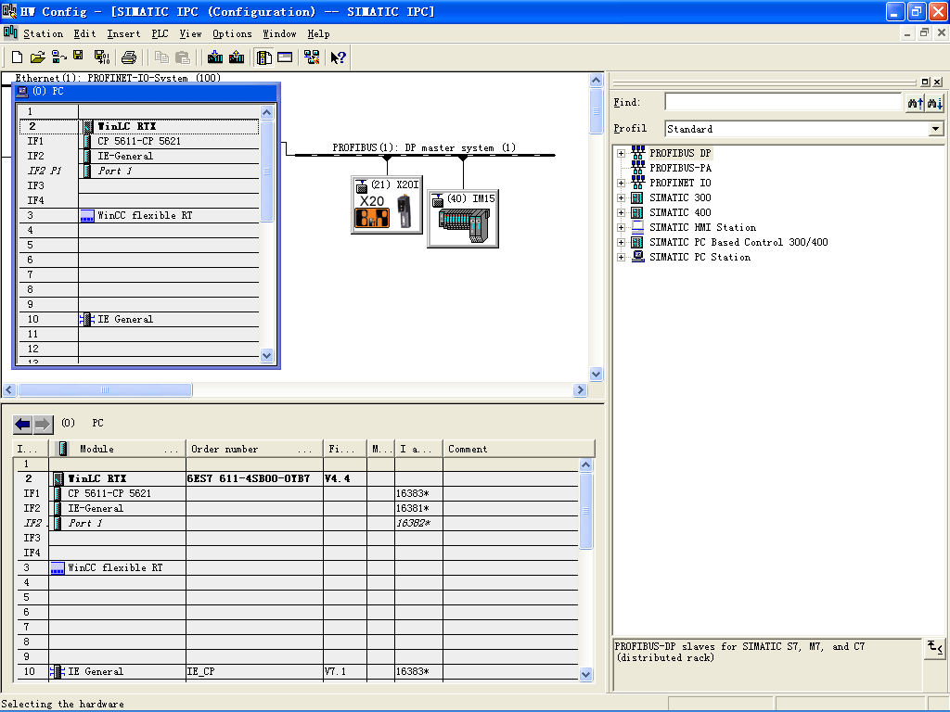Open the Station menu
Image resolution: width=950 pixels, height=712 pixels.
(x=43, y=34)
